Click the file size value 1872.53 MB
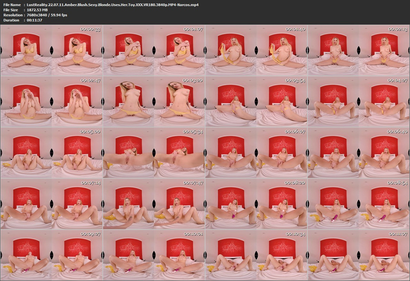The image size is (410, 281). (x=37, y=10)
